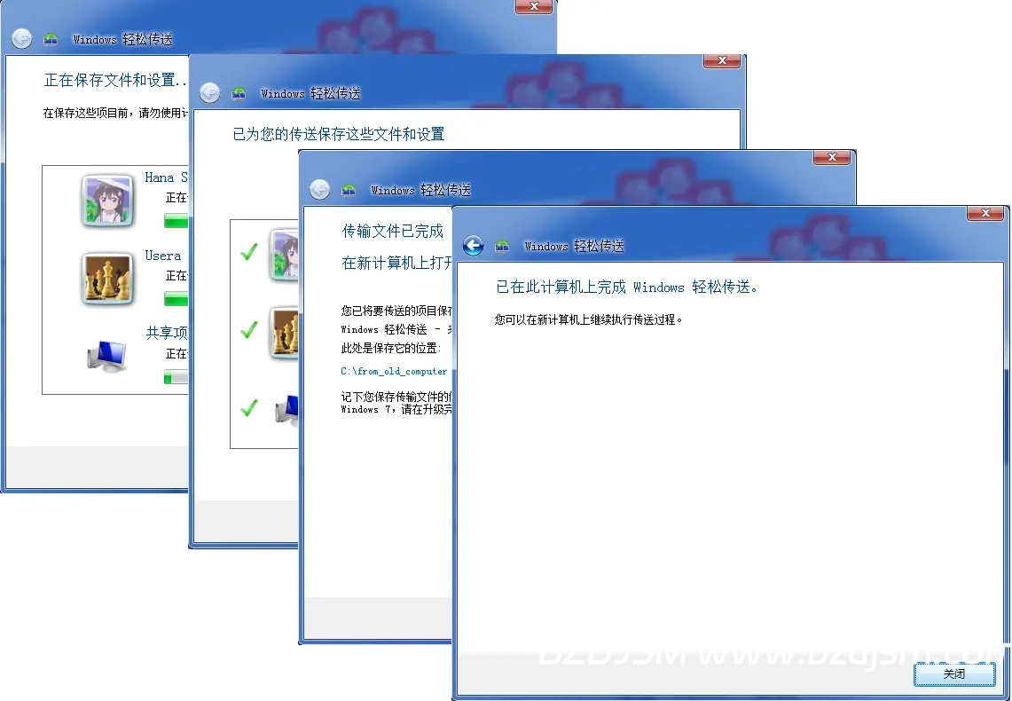Click the 共享项 label in the saving window

click(167, 333)
